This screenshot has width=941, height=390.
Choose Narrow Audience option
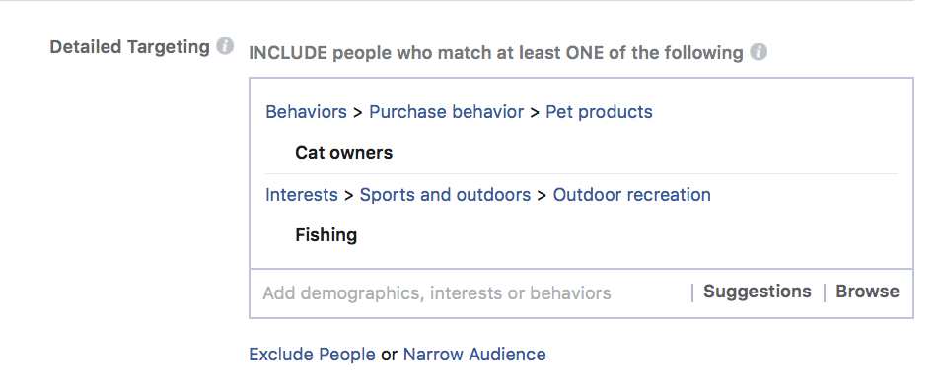pos(474,355)
